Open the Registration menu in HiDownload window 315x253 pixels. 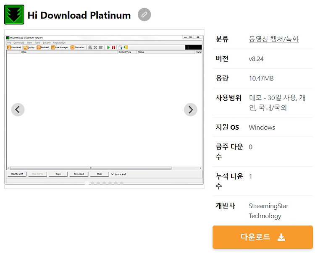60,42
